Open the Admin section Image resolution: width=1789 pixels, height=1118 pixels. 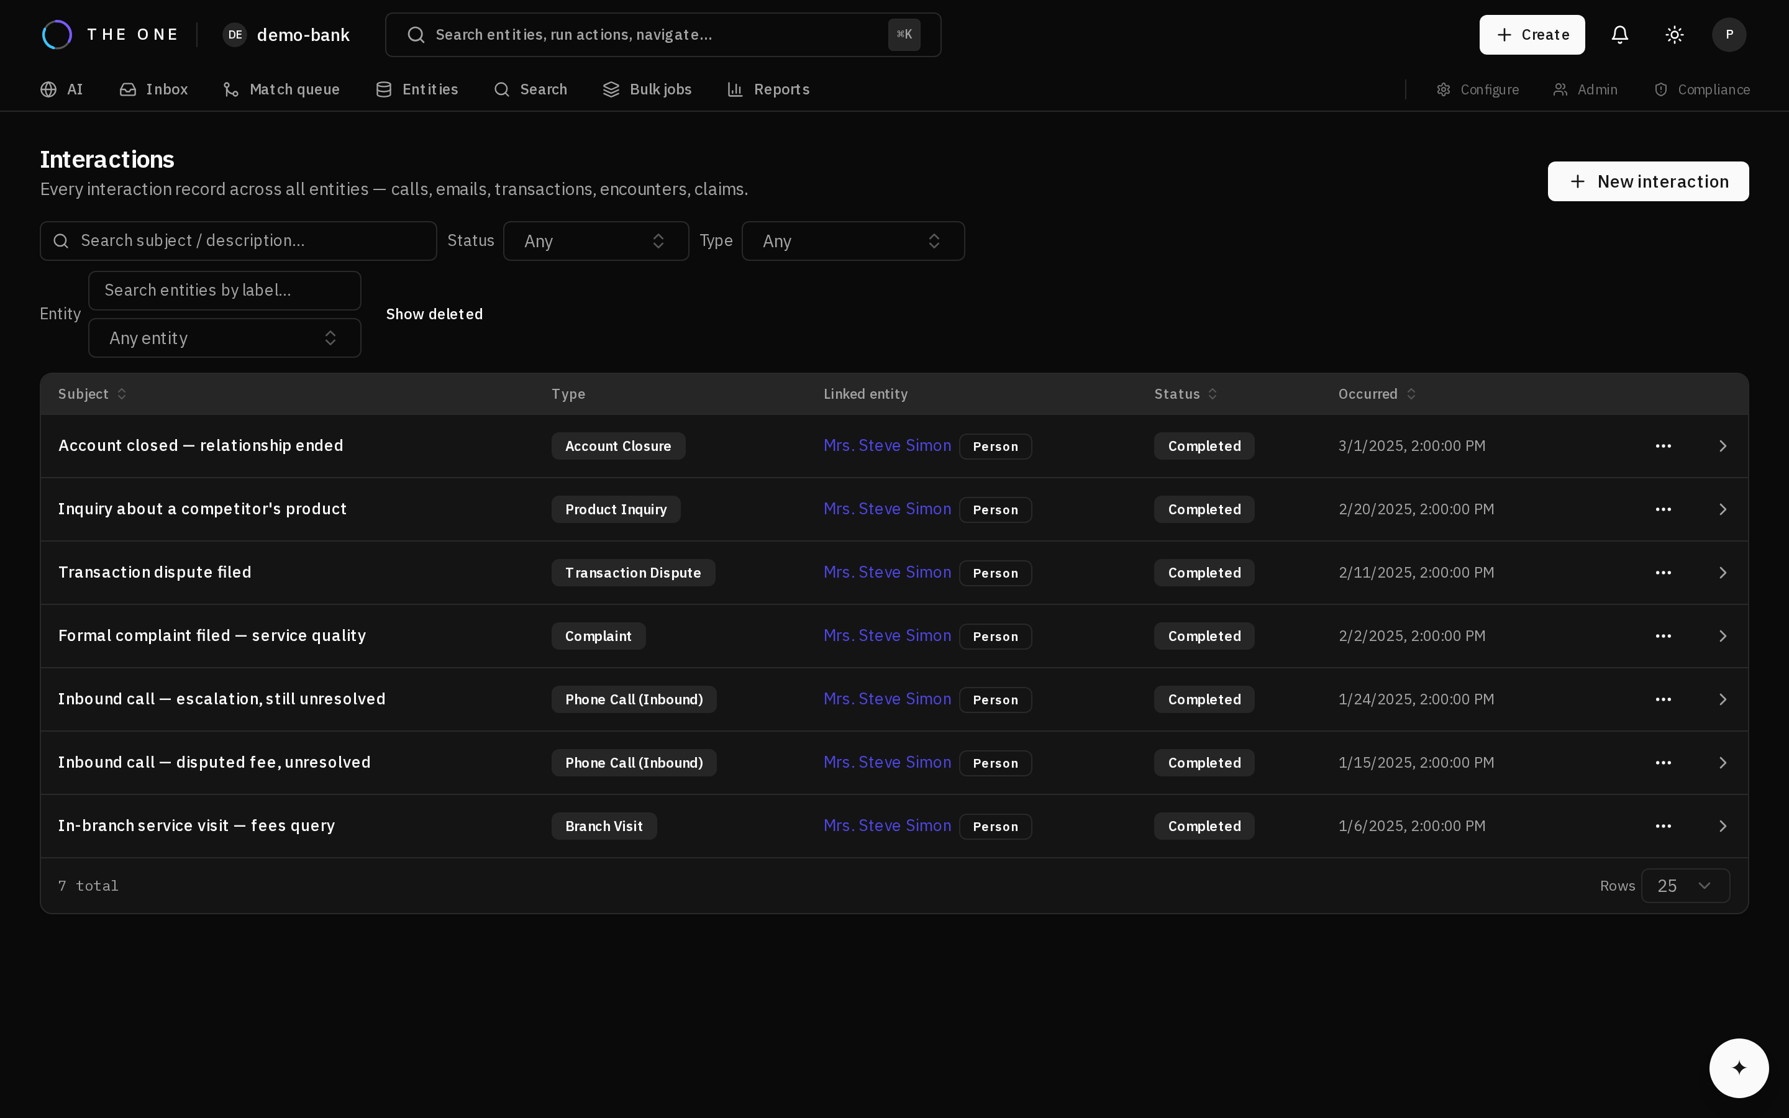(1585, 89)
